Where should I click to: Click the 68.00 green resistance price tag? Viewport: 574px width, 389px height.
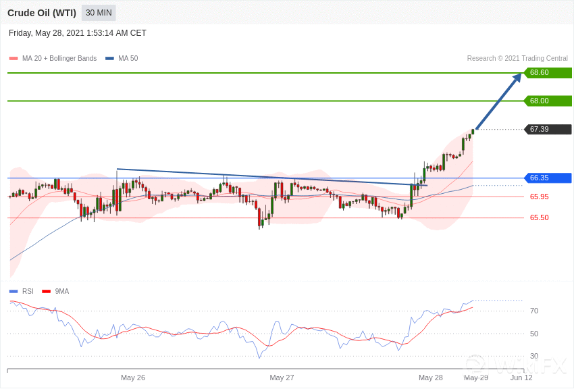(548, 101)
